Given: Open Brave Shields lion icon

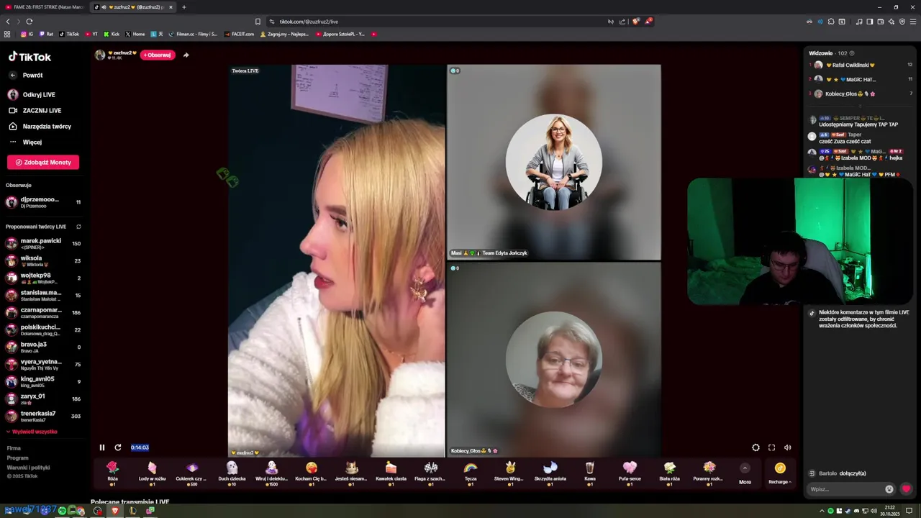Looking at the screenshot, I should (x=635, y=22).
